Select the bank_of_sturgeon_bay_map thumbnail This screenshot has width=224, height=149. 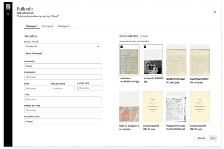click(x=129, y=107)
